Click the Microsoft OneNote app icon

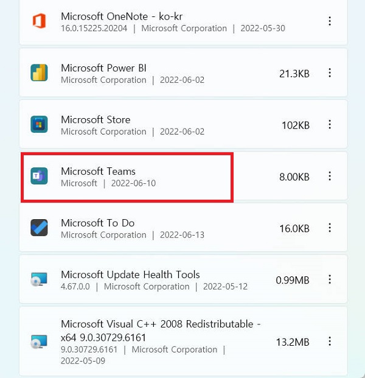click(x=39, y=21)
